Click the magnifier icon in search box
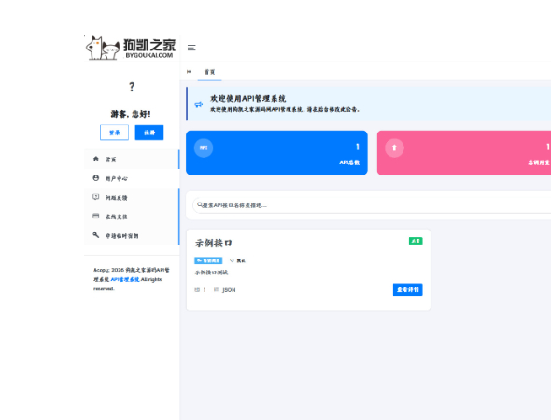551x420 pixels. point(199,204)
